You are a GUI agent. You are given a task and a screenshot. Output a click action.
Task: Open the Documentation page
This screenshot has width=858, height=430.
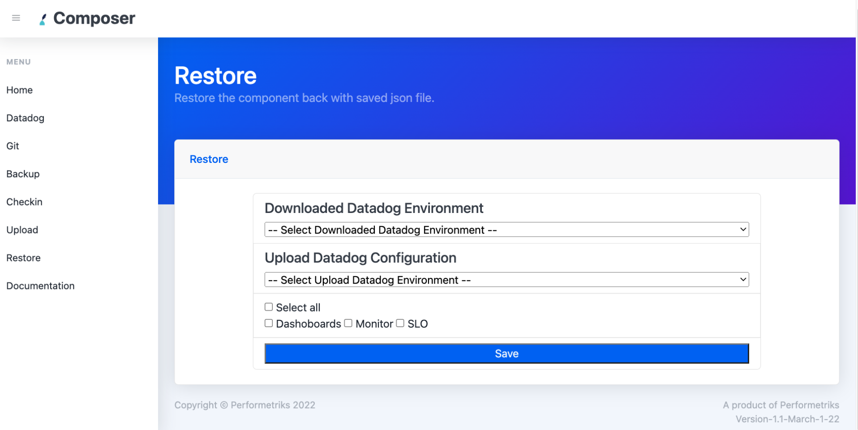pyautogui.click(x=40, y=285)
